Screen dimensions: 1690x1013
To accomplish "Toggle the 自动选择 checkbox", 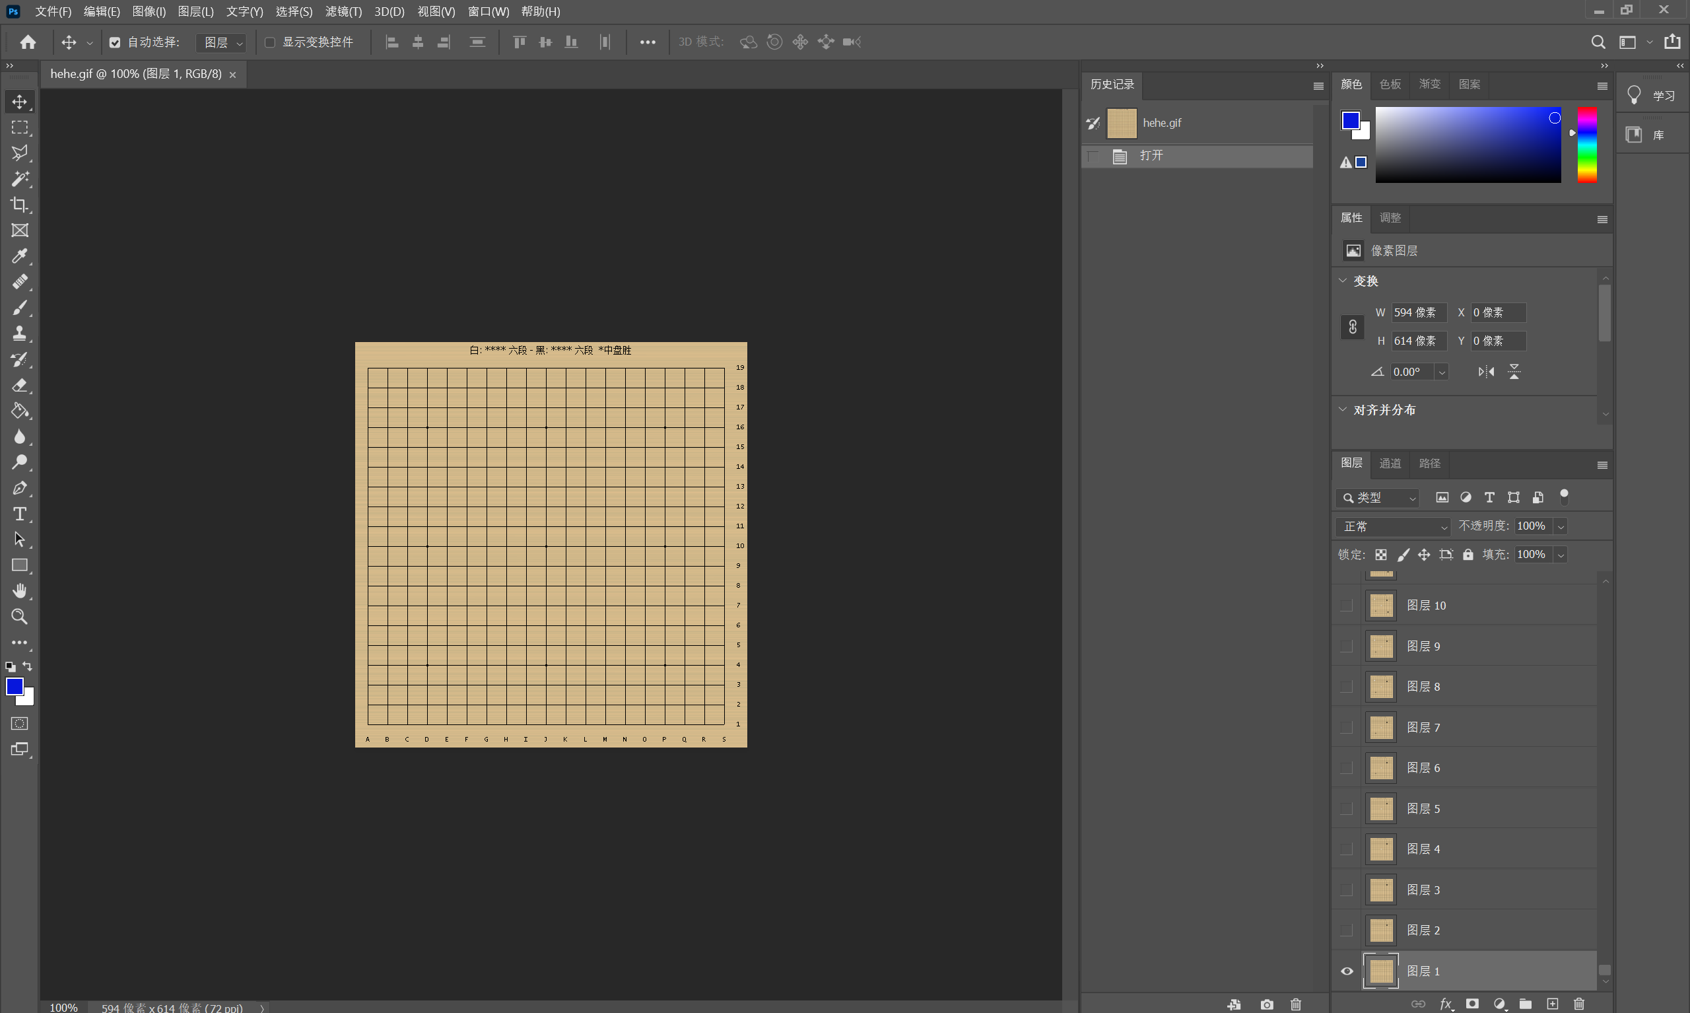I will [x=115, y=42].
